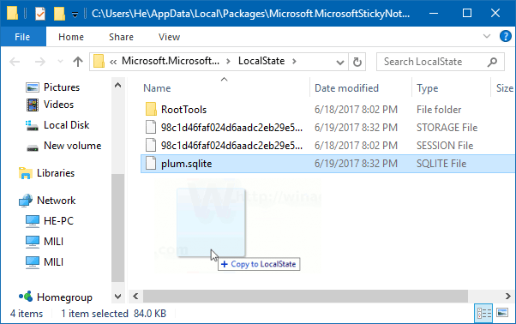Sort by the Size column header
The image size is (516, 324).
pos(505,88)
